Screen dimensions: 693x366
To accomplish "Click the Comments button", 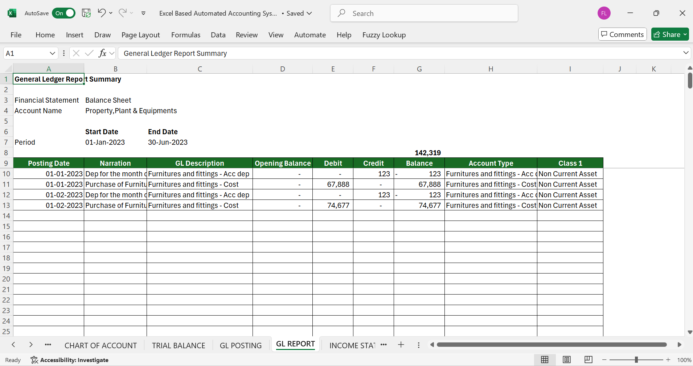I will (x=623, y=34).
